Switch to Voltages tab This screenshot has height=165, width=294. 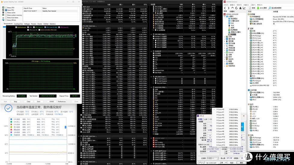point(27,24)
